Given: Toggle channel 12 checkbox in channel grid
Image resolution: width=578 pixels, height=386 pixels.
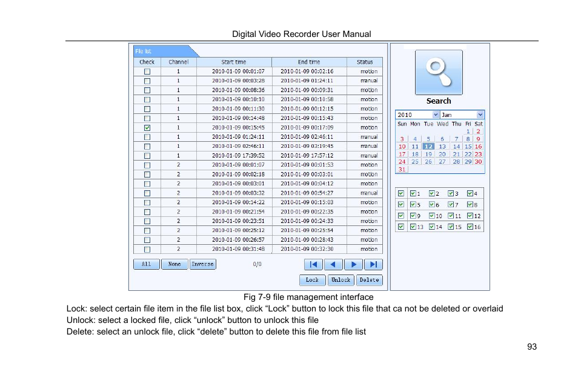Looking at the screenshot, I should pyautogui.click(x=470, y=216).
